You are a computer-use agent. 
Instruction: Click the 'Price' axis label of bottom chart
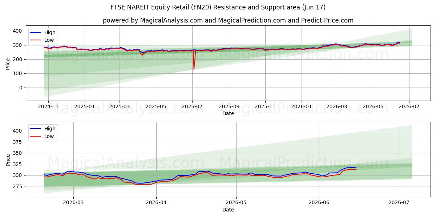coord(8,160)
